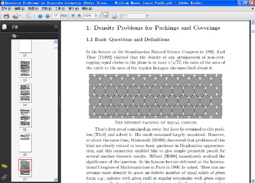Click the circle packing figure
Image resolution: width=255 pixels, height=183 pixels.
tap(156, 96)
